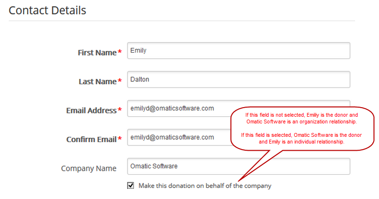Click the "If this field is not selected" note
This screenshot has height=199, width=379.
pyautogui.click(x=302, y=118)
